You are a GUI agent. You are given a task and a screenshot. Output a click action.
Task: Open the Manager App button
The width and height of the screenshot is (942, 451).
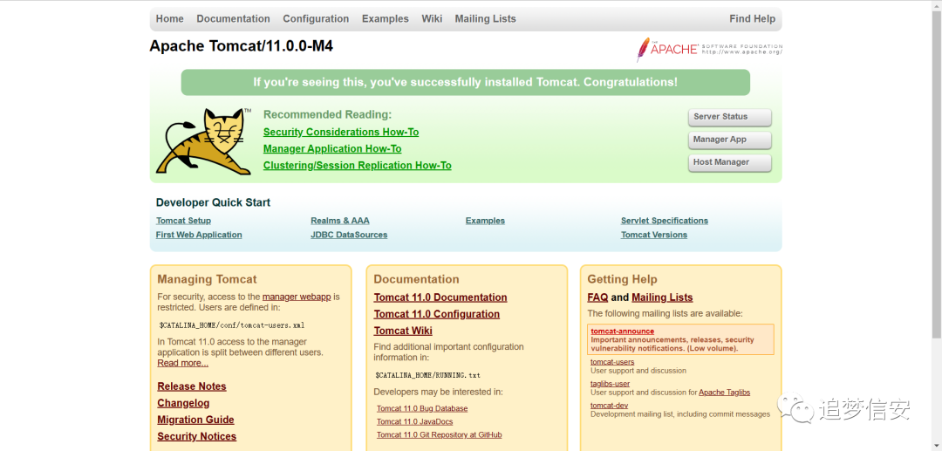pos(729,140)
